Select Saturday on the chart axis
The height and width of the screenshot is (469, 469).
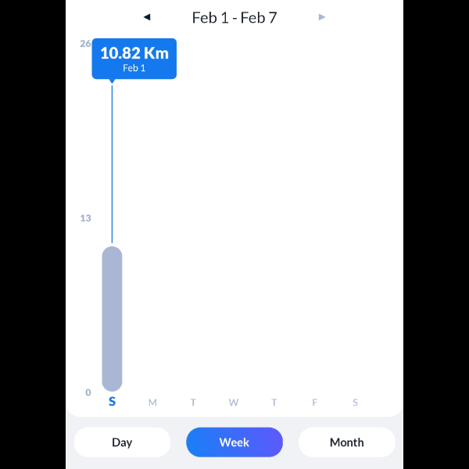355,403
